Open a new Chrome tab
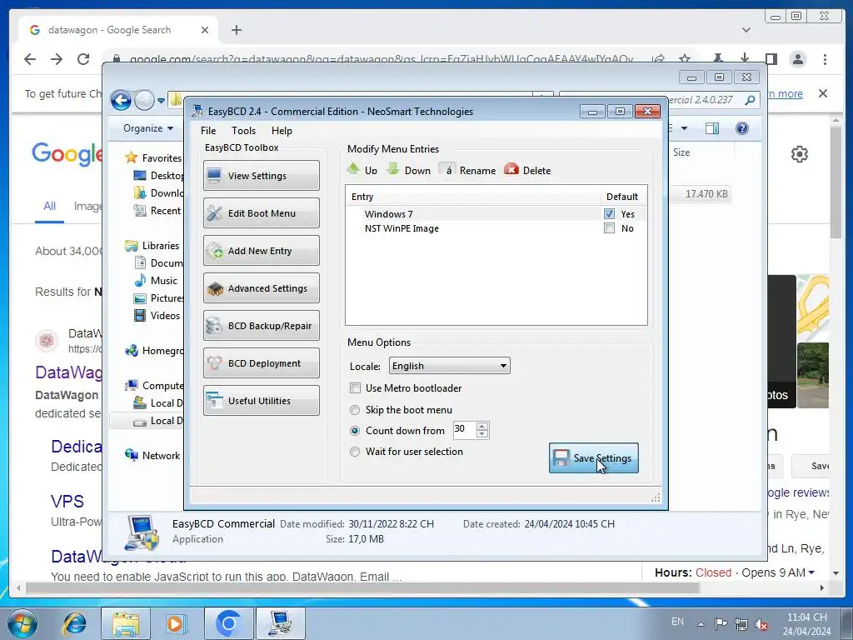This screenshot has height=640, width=853. (236, 30)
